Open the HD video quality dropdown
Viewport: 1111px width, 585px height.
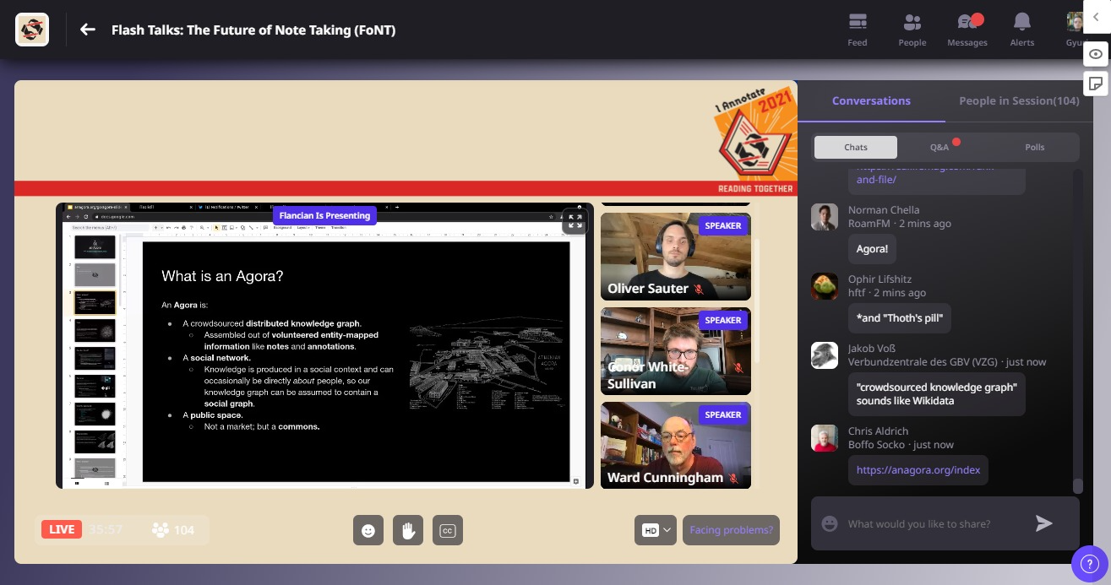coord(656,530)
